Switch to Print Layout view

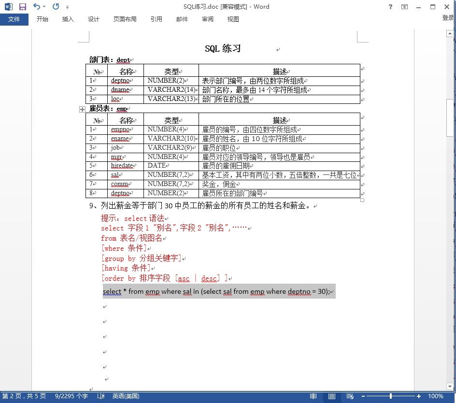(331, 396)
